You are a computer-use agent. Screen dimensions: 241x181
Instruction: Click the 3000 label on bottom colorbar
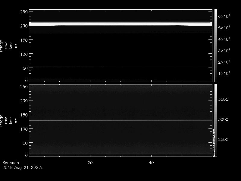point(223,119)
